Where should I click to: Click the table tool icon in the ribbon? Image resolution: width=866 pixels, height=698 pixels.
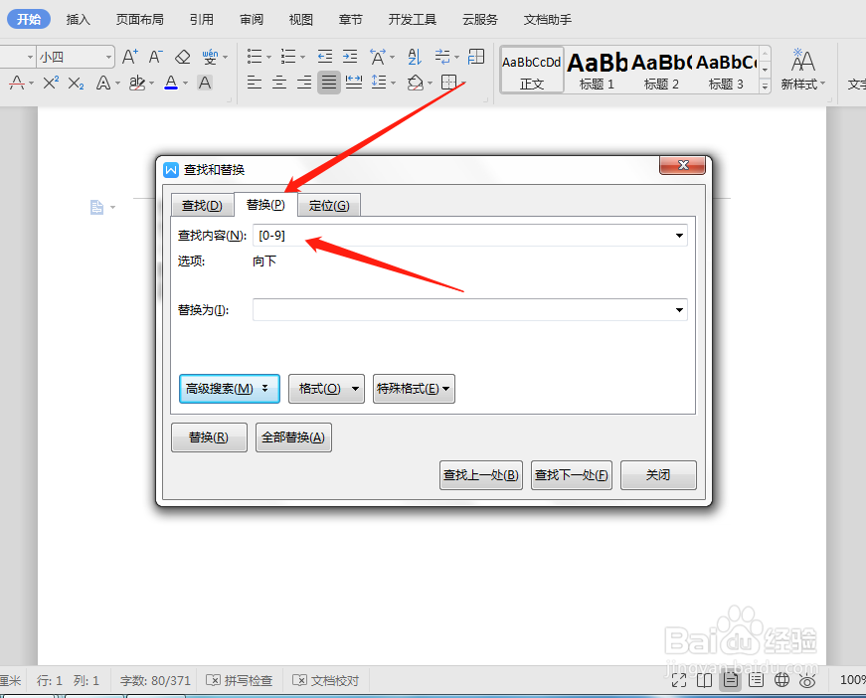476,57
